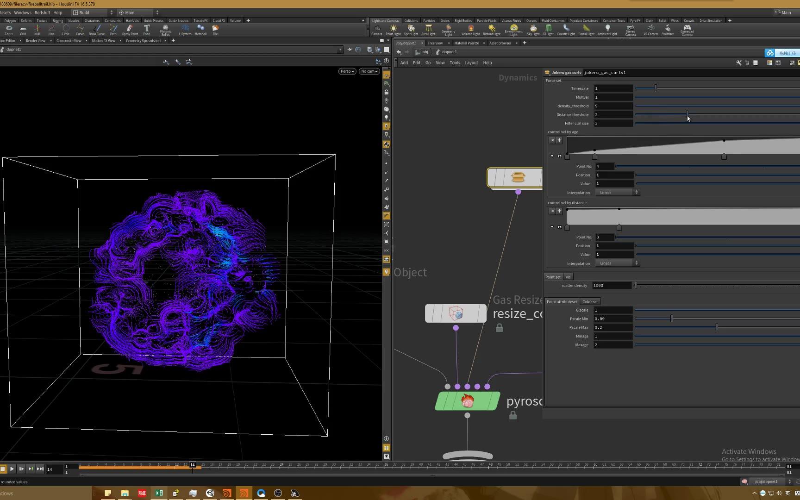Adjust the Pscale Min slider handle
800x500 pixels.
(671, 319)
